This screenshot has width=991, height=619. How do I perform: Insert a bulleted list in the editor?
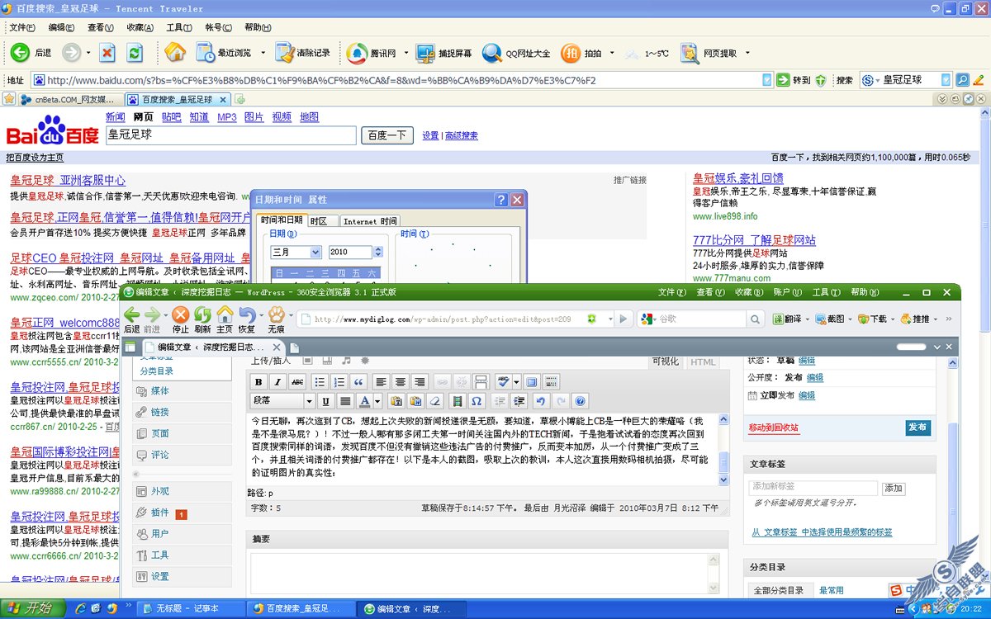point(320,381)
